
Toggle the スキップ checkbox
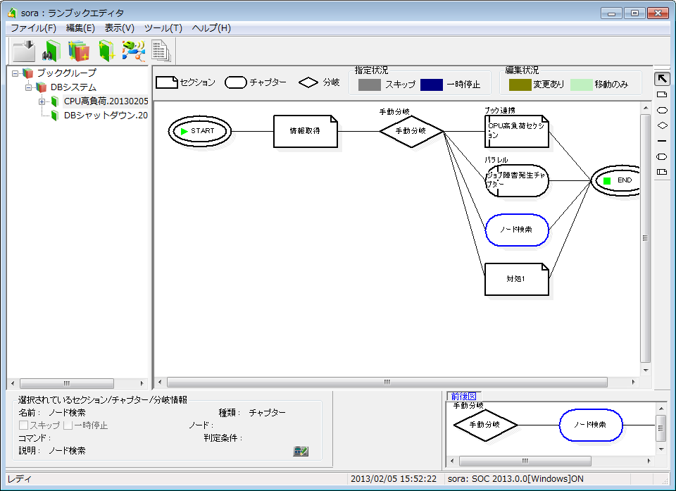[24, 425]
